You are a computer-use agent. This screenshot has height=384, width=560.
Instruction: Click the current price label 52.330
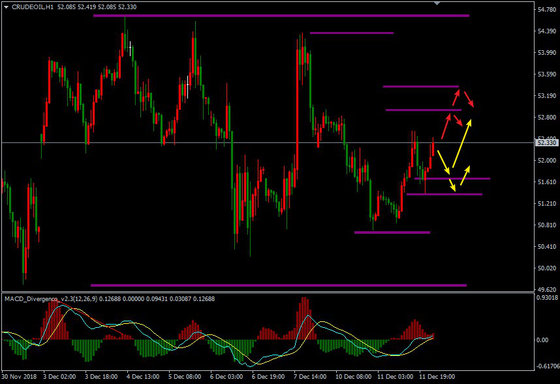click(x=545, y=142)
